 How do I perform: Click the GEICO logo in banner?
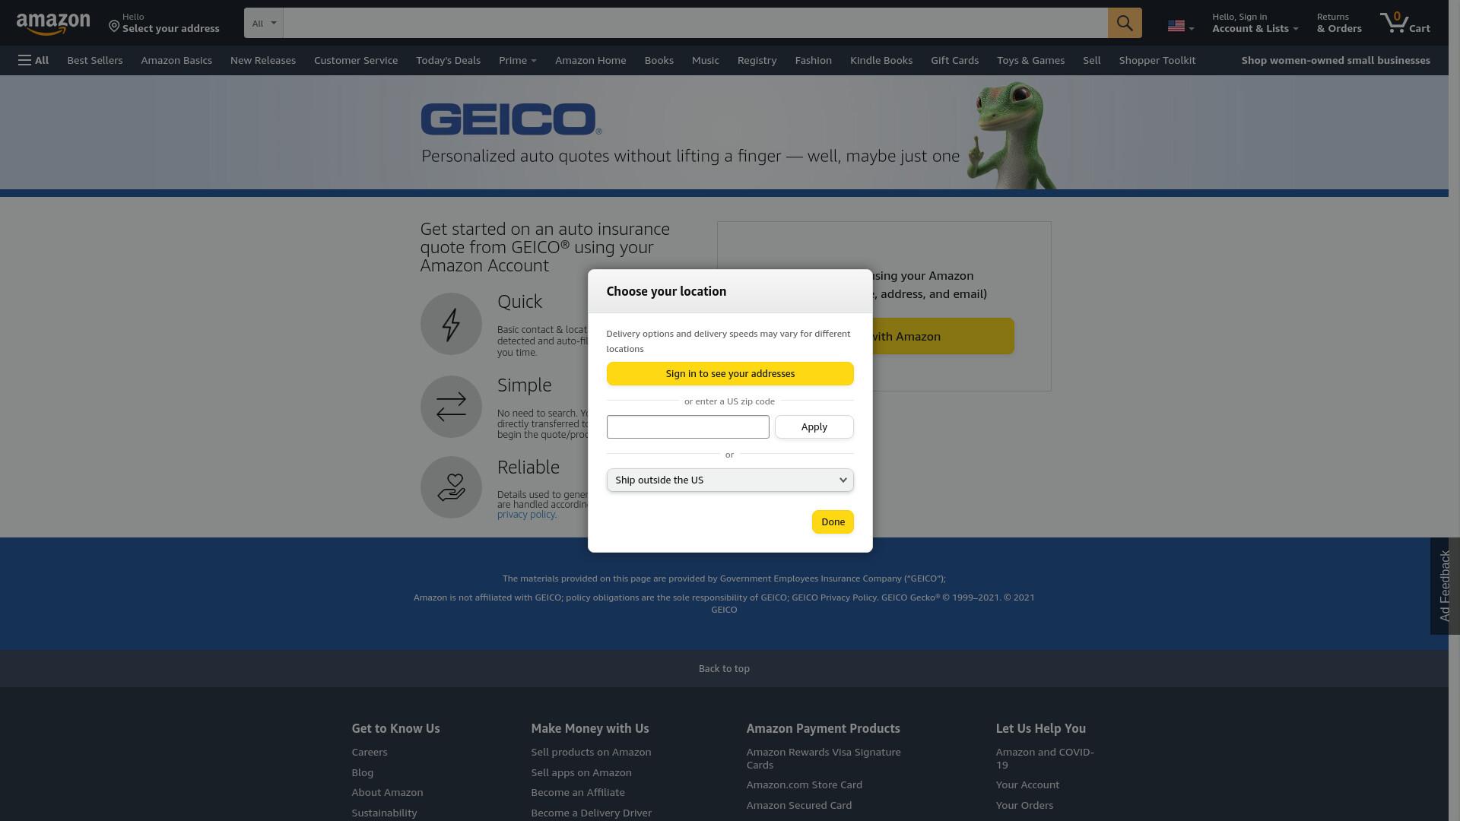click(x=511, y=119)
